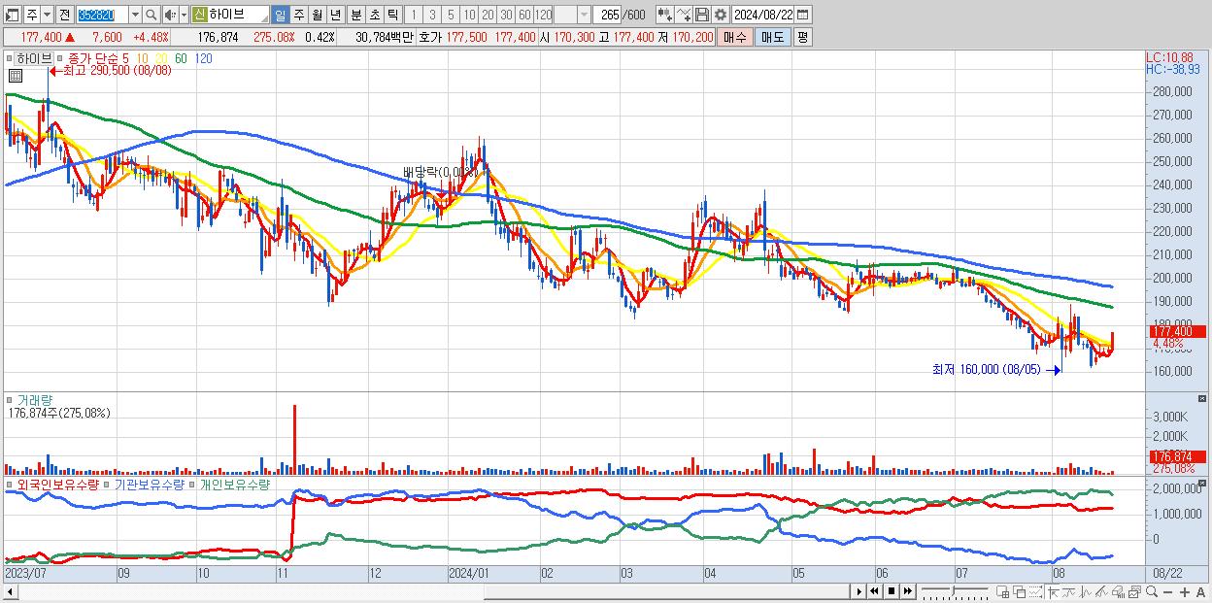Select interval 30 button

click(506, 15)
